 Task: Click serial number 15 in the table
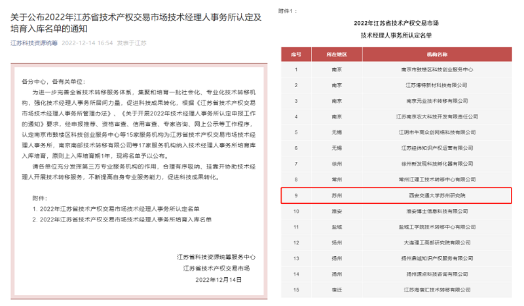click(296, 290)
